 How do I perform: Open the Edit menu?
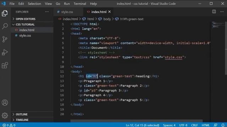(x=21, y=4)
